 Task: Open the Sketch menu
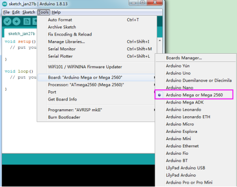[29, 12]
